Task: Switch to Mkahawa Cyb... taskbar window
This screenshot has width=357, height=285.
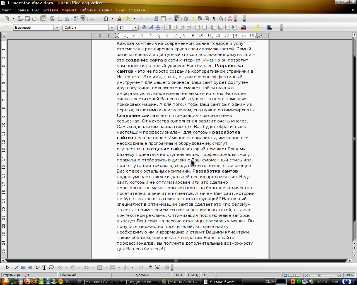Action: [96, 282]
